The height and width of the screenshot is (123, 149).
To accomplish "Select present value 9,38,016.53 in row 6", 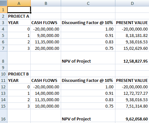I will coord(132,42).
